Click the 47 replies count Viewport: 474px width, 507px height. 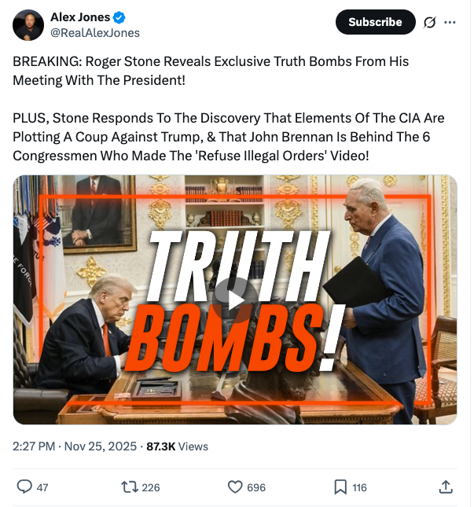point(42,488)
